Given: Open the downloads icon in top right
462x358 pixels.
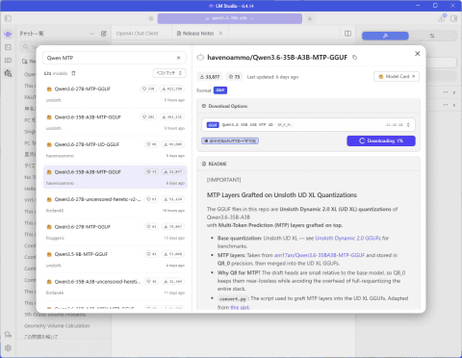Looking at the screenshot, I should tap(442, 18).
